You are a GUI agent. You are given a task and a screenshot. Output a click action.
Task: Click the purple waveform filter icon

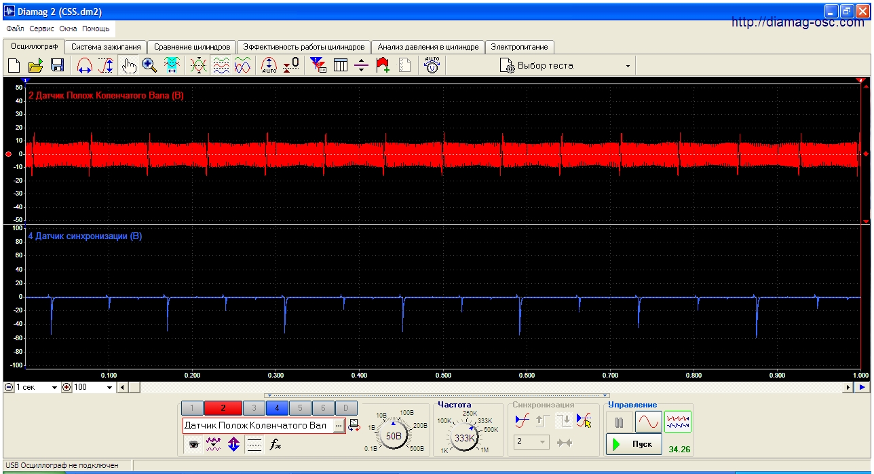click(214, 445)
